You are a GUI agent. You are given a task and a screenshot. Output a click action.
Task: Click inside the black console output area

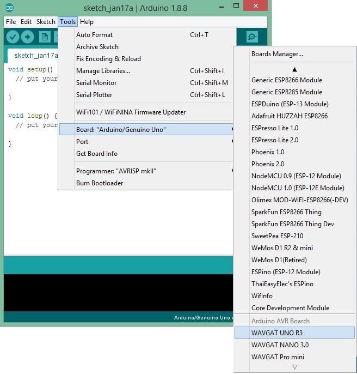118,293
